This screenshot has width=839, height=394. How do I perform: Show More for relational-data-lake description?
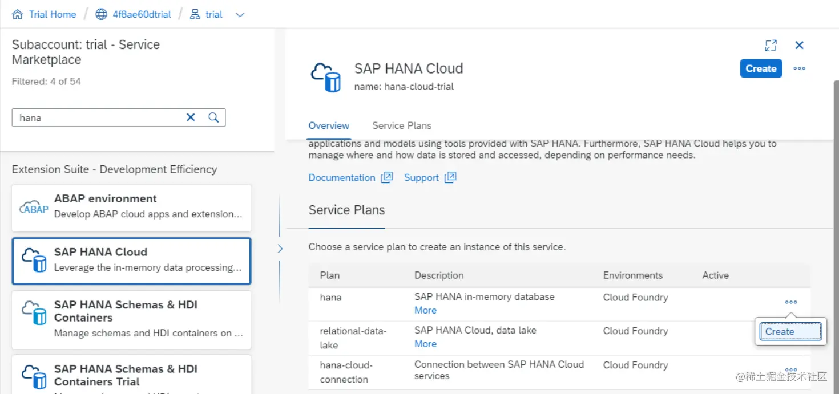click(x=425, y=344)
